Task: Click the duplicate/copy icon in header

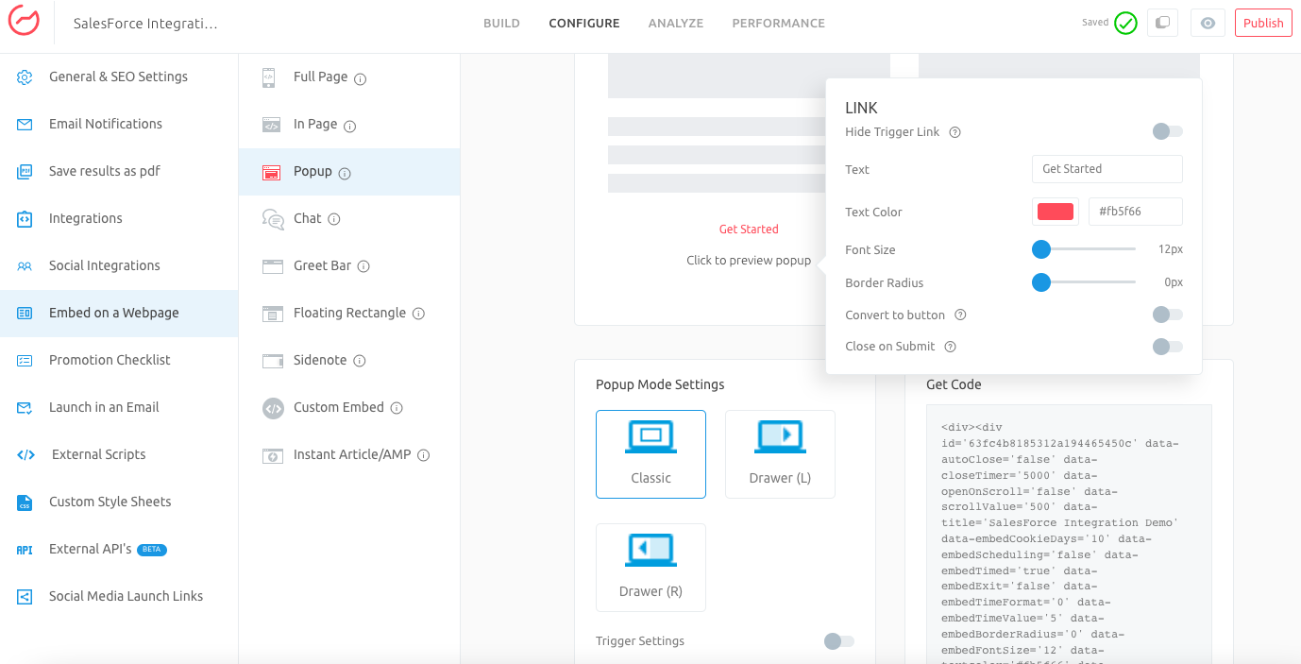Action: click(1162, 23)
